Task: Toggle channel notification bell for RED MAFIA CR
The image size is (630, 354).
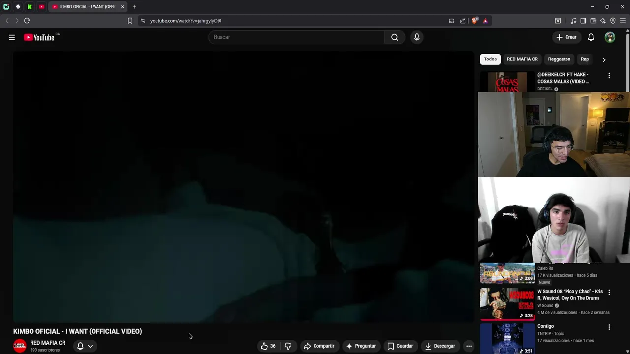Action: [80, 346]
